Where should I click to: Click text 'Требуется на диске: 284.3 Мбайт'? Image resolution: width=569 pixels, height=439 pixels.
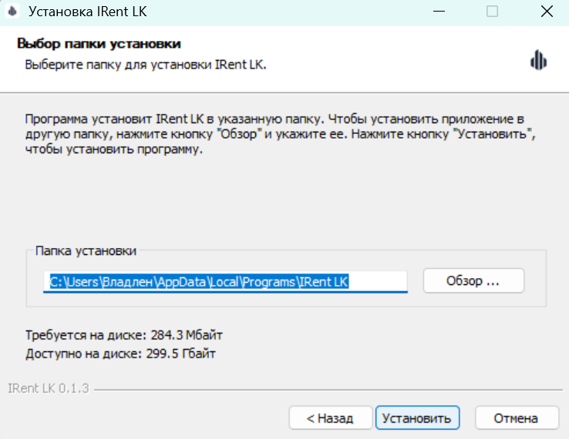[x=123, y=335]
